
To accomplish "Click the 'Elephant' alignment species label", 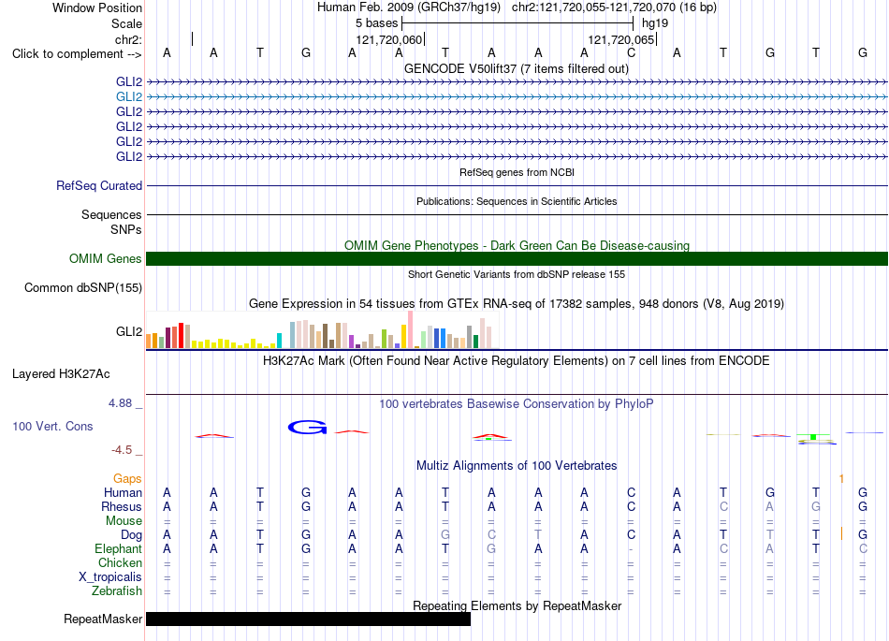I will (118, 549).
